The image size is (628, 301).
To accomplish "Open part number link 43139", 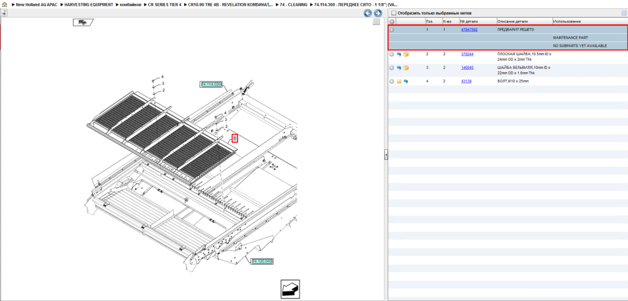I will coord(466,81).
